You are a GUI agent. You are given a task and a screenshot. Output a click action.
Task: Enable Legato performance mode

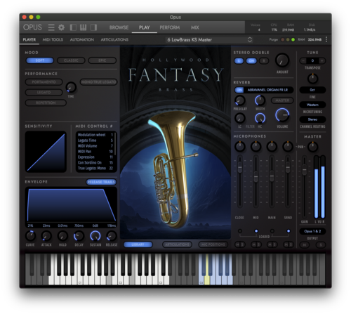pyautogui.click(x=44, y=92)
